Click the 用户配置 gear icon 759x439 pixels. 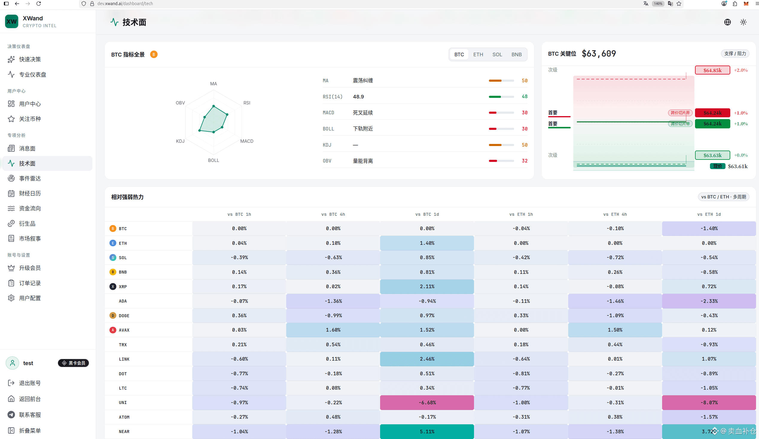coord(11,298)
